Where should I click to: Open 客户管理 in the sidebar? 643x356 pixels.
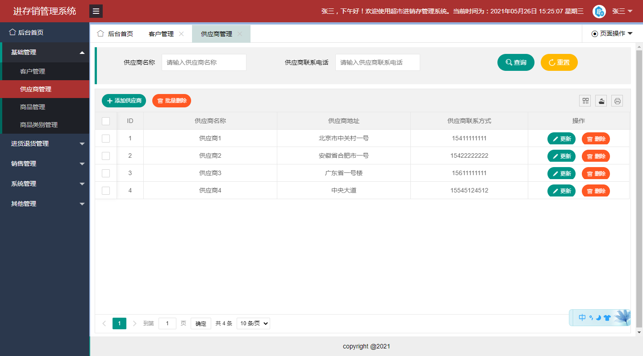(46, 71)
